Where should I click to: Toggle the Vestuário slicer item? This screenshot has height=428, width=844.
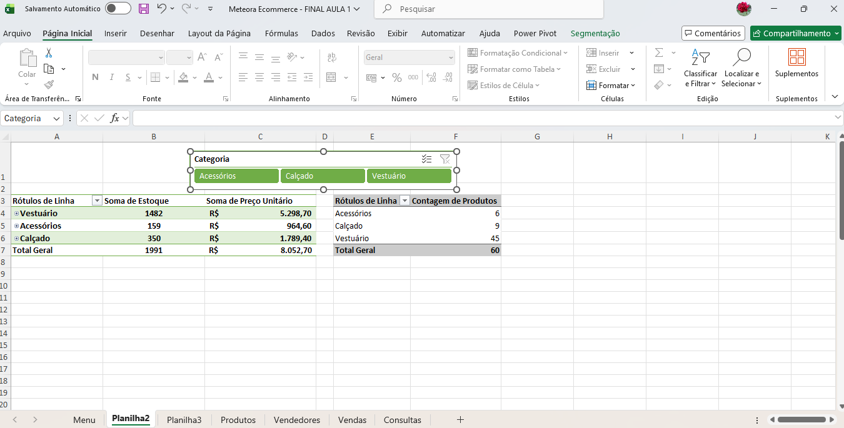409,176
